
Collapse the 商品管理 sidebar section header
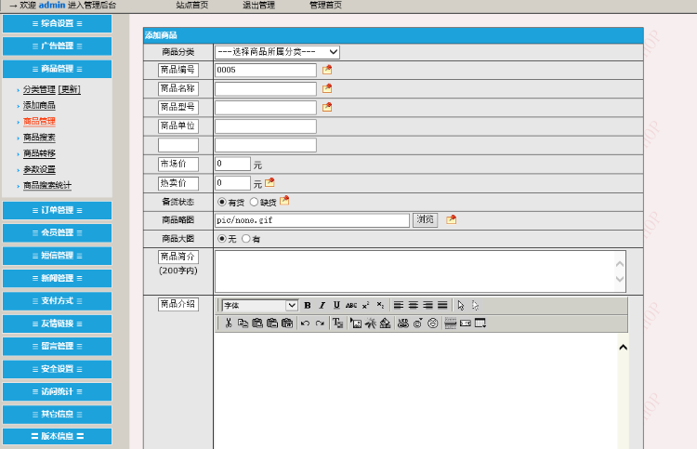[x=57, y=69]
